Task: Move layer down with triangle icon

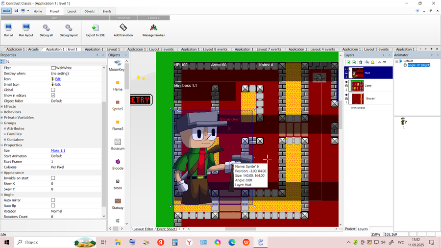Action: point(385,62)
